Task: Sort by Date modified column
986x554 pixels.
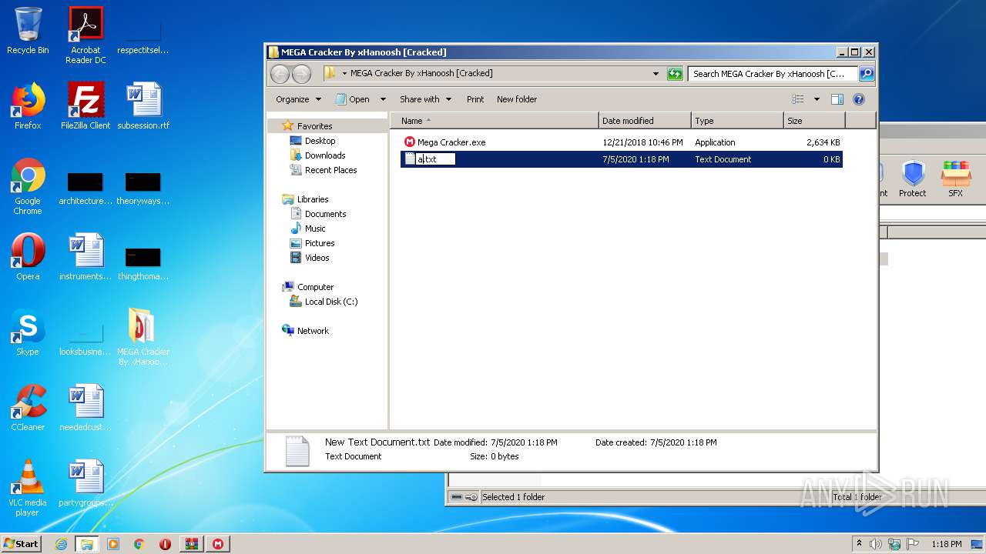Action: (645, 121)
